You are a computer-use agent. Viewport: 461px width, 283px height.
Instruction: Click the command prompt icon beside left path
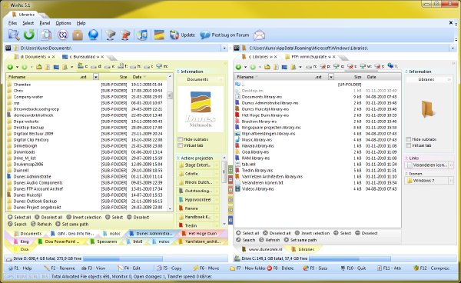[8, 48]
